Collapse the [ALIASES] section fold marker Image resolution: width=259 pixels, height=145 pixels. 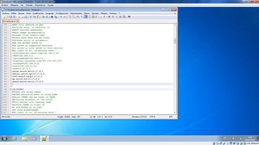pos(11,89)
